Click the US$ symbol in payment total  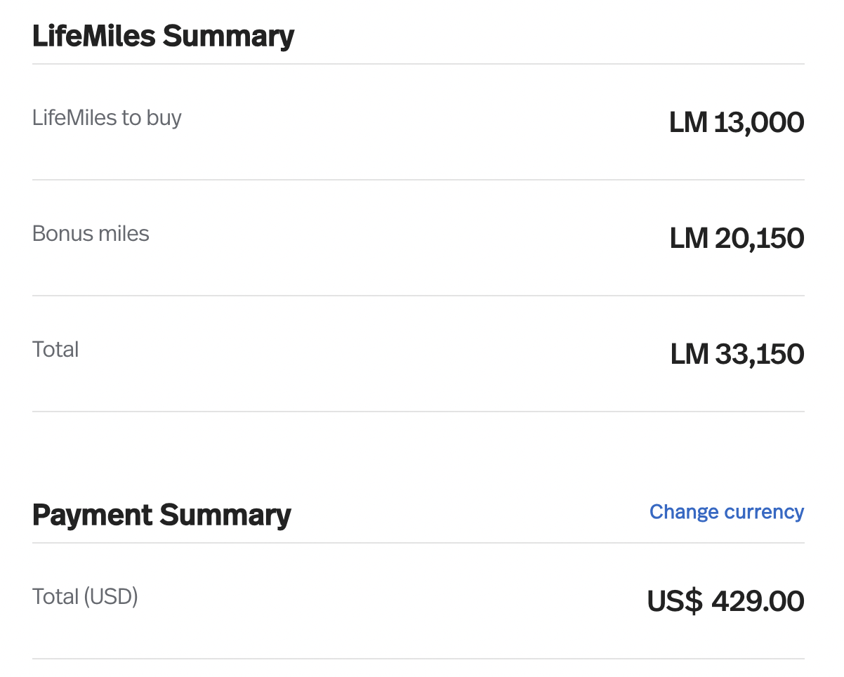click(675, 602)
